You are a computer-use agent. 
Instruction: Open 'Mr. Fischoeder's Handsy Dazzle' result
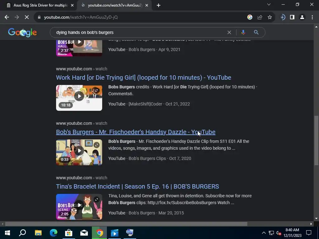[136, 132]
